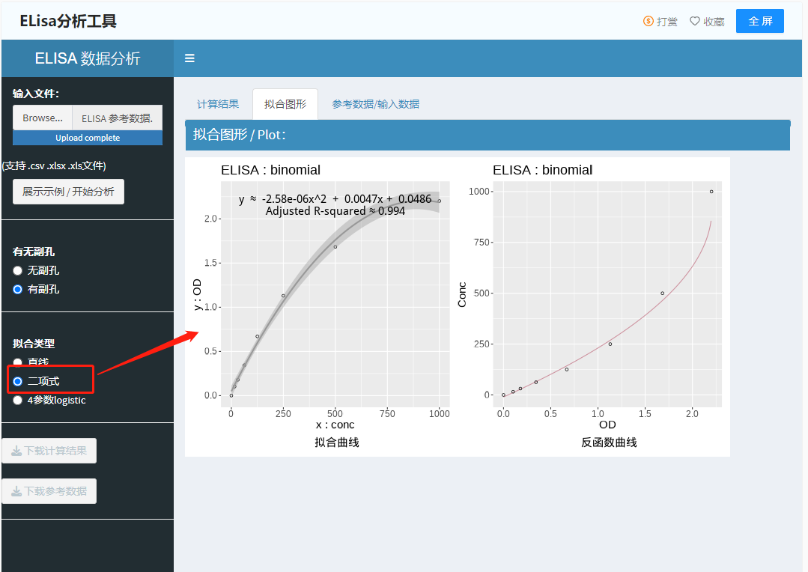808x572 pixels.
Task: Click the fitted curve plot 拟合曲线
Action: [335, 293]
